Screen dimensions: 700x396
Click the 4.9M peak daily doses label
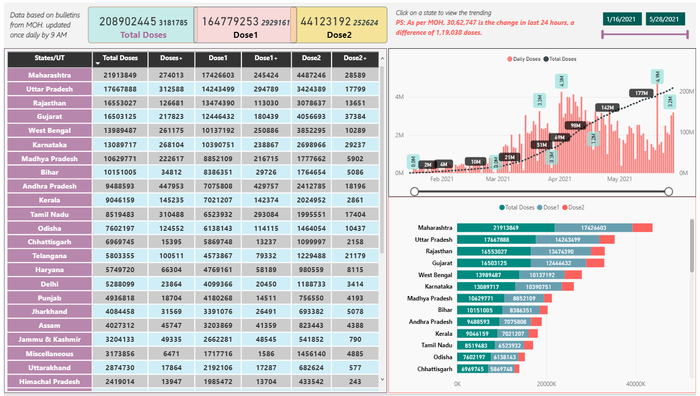658,77
